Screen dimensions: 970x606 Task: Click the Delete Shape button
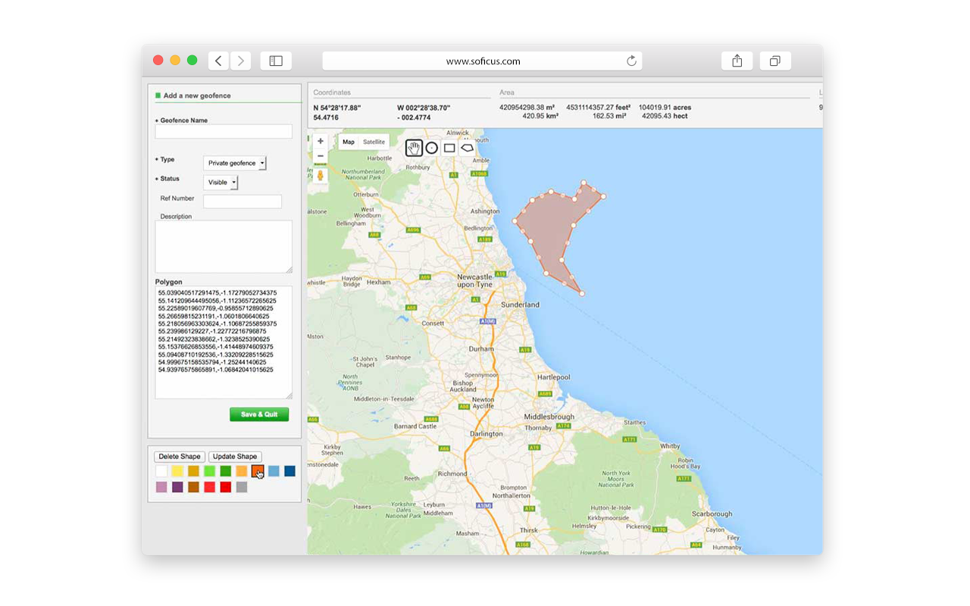pyautogui.click(x=180, y=457)
